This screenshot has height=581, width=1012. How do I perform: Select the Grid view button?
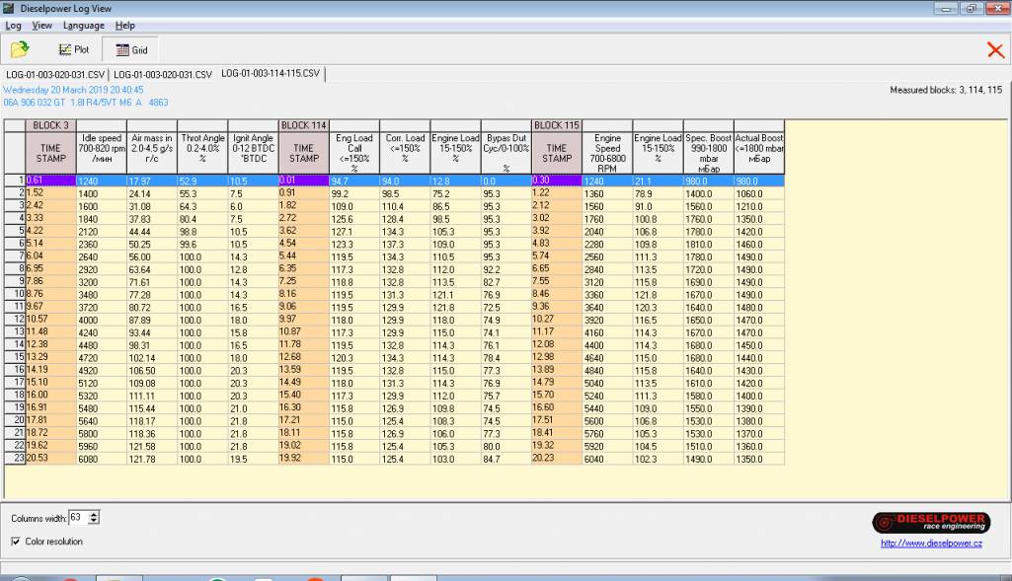(130, 49)
